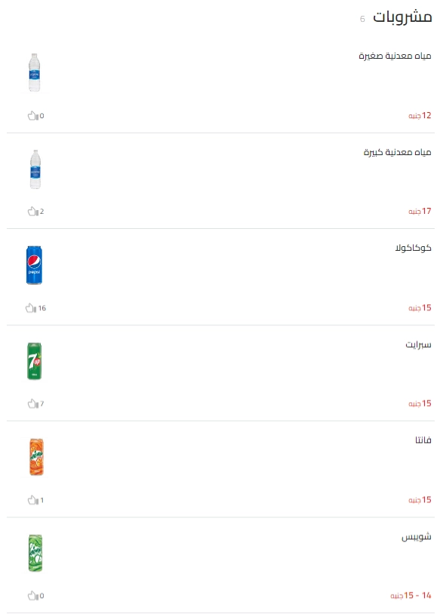
Task: Select the 7up can image
Action: 34,361
